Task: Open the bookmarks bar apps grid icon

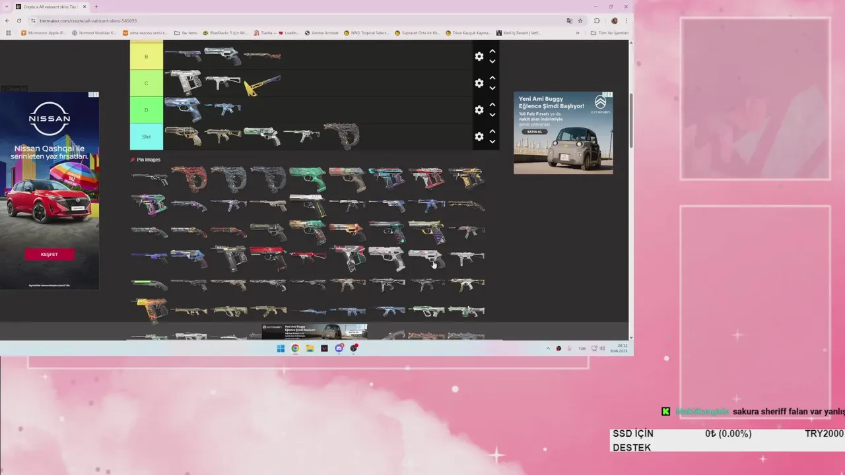Action: [9, 32]
